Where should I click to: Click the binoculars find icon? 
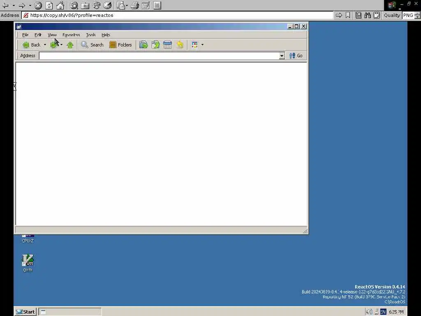(368, 15)
